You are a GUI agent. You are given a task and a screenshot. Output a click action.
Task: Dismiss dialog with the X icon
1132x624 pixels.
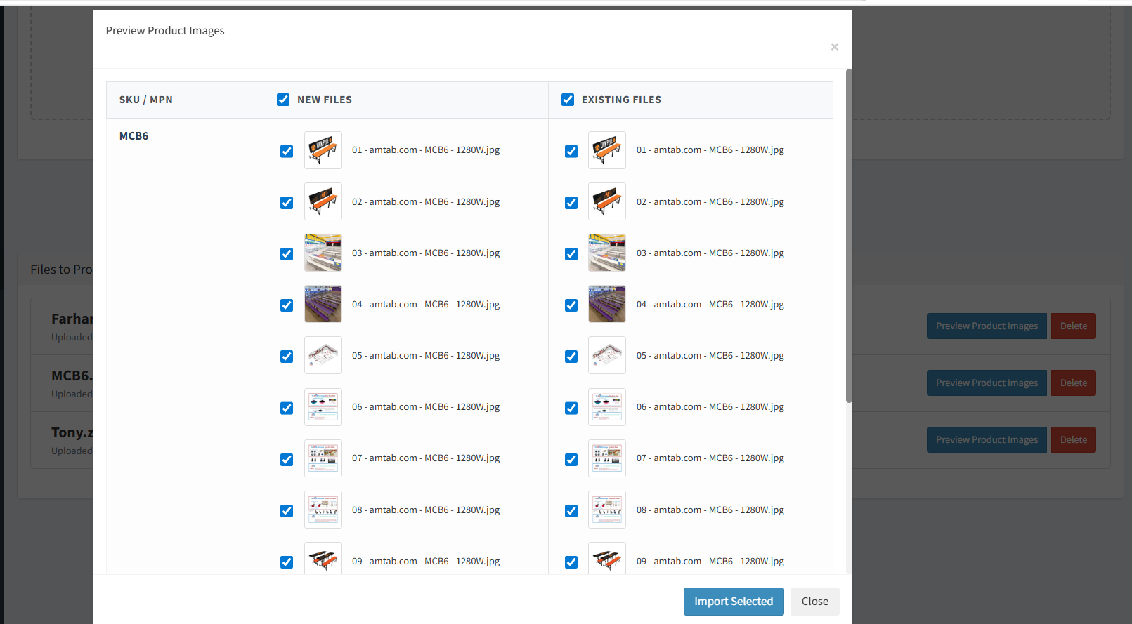[835, 47]
